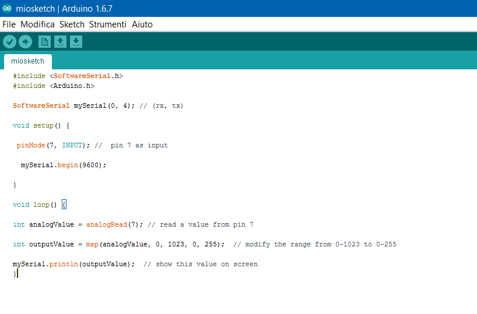This screenshot has height=314, width=477.
Task: Click comment '// modify the range from 0-1023 to 0-255'
Action: point(314,245)
